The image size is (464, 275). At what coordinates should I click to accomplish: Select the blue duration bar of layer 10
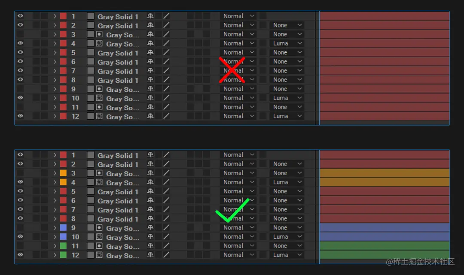[385, 236]
